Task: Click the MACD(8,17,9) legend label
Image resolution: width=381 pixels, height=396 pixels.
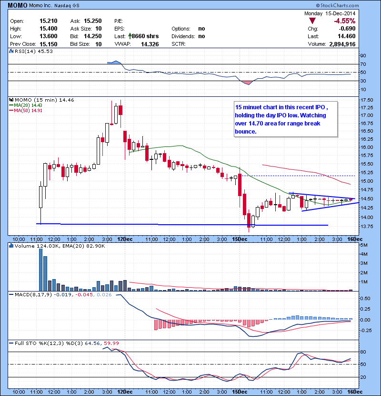Action: 30,294
